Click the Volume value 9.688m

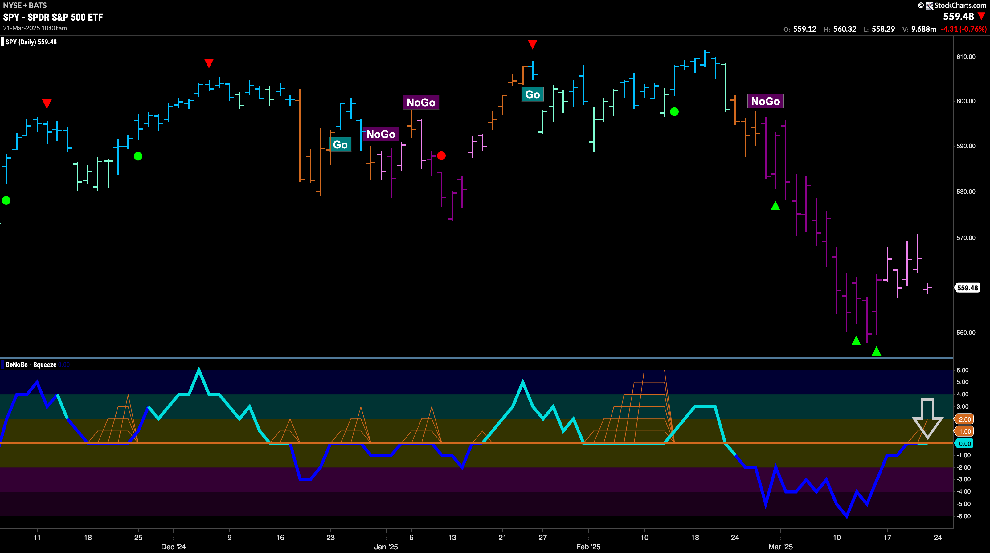click(x=923, y=29)
